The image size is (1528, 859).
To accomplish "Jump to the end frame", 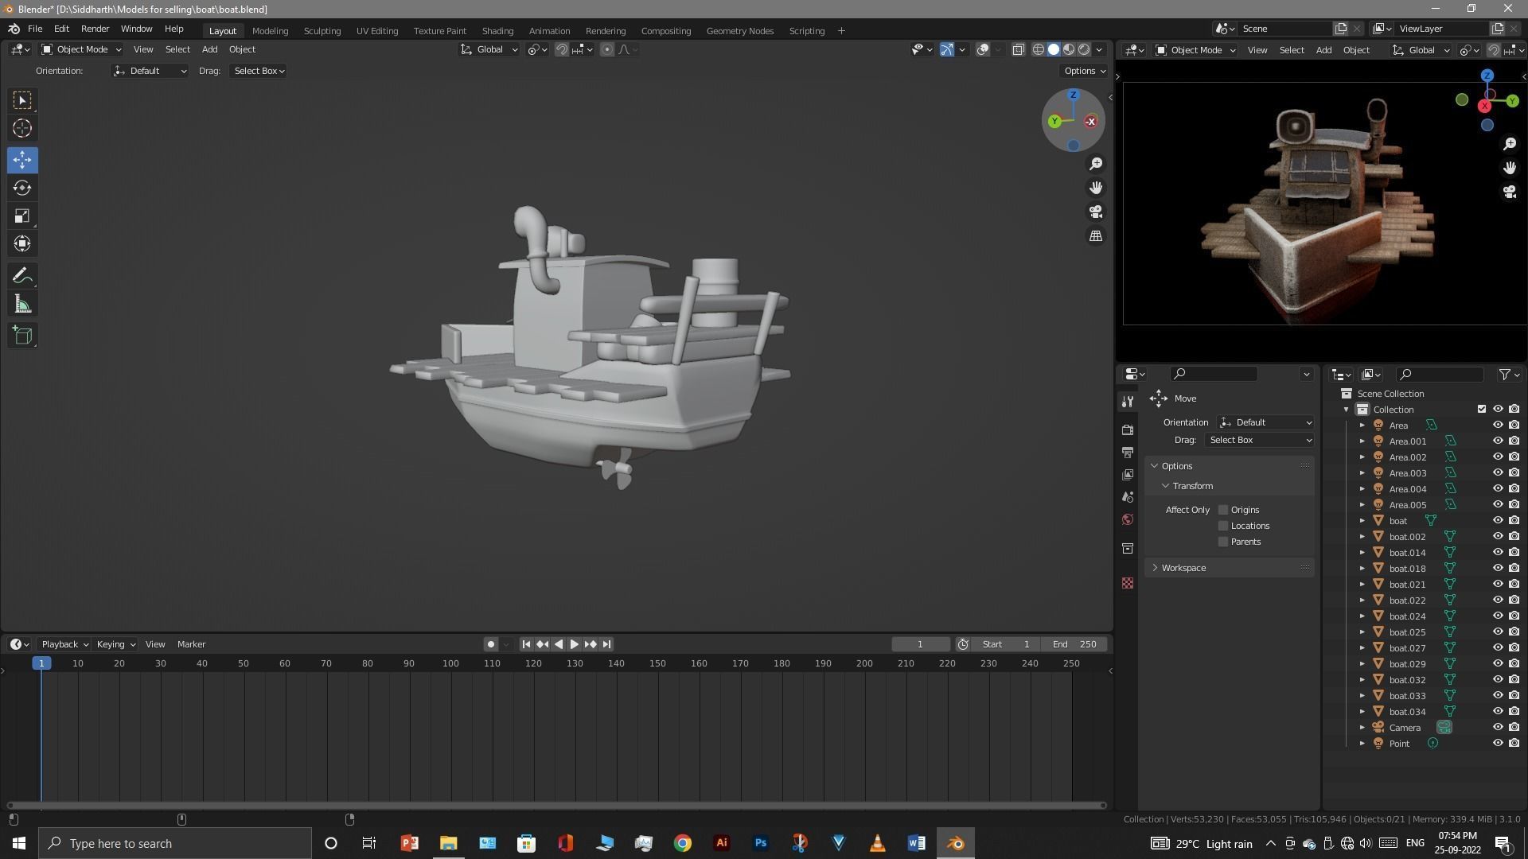I will pos(606,644).
